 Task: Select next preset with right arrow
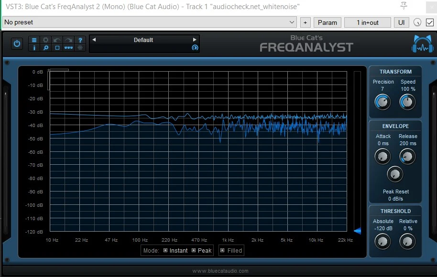195,40
